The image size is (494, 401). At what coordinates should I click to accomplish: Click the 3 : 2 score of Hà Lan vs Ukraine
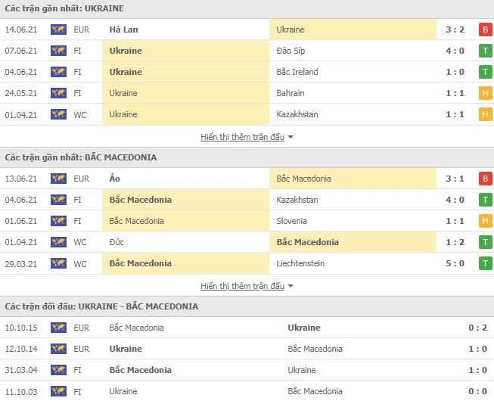[x=455, y=30]
